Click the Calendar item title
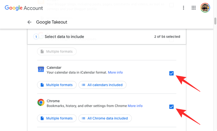 [x=54, y=68]
